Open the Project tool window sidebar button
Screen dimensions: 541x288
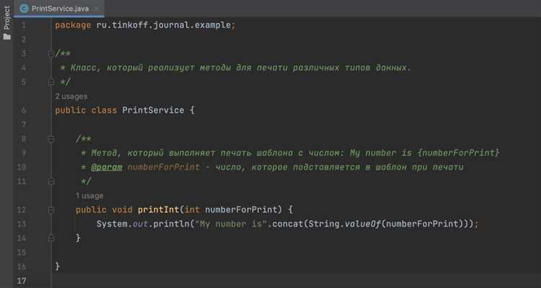[7, 22]
